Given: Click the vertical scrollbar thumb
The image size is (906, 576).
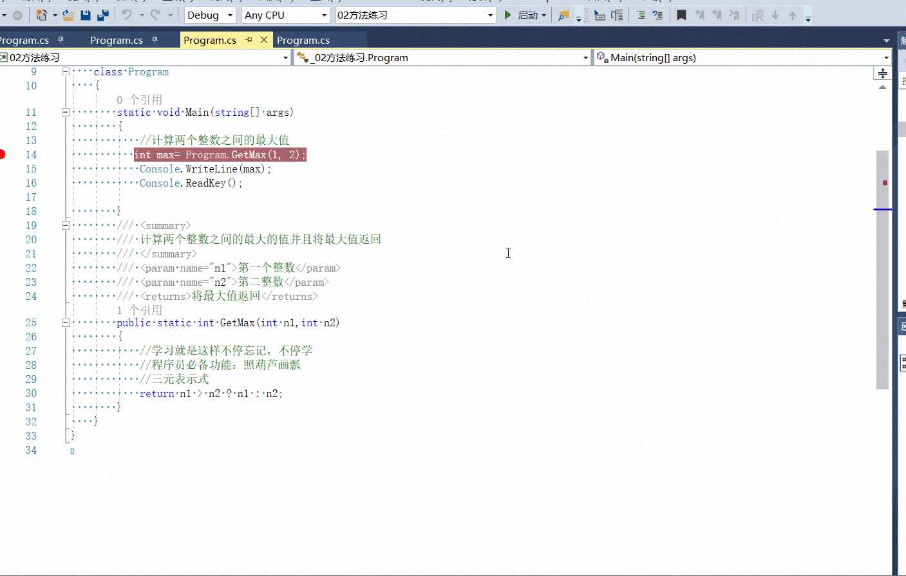Looking at the screenshot, I should 883,270.
